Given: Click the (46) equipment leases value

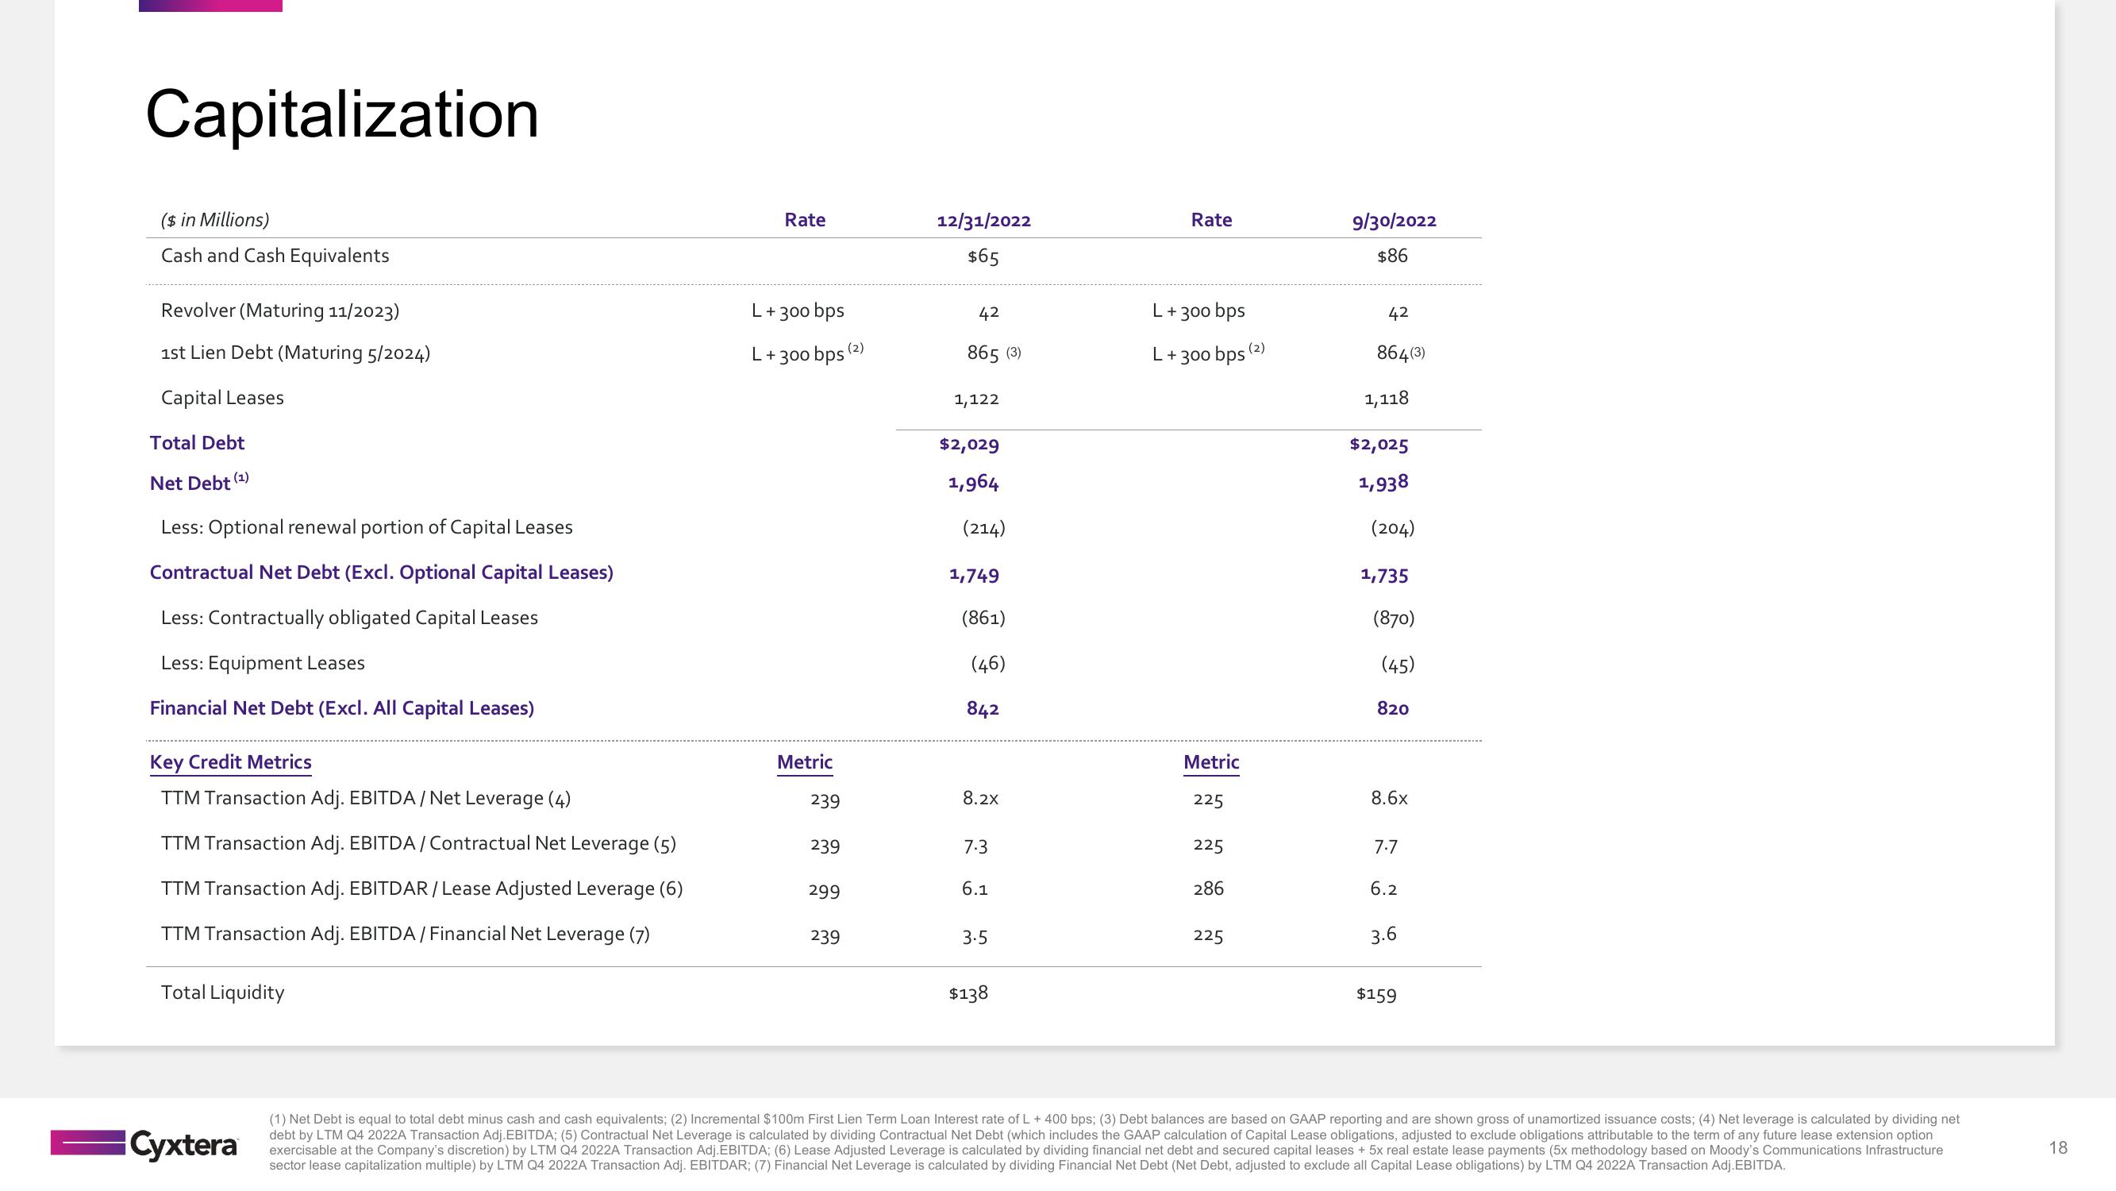Looking at the screenshot, I should click(987, 663).
